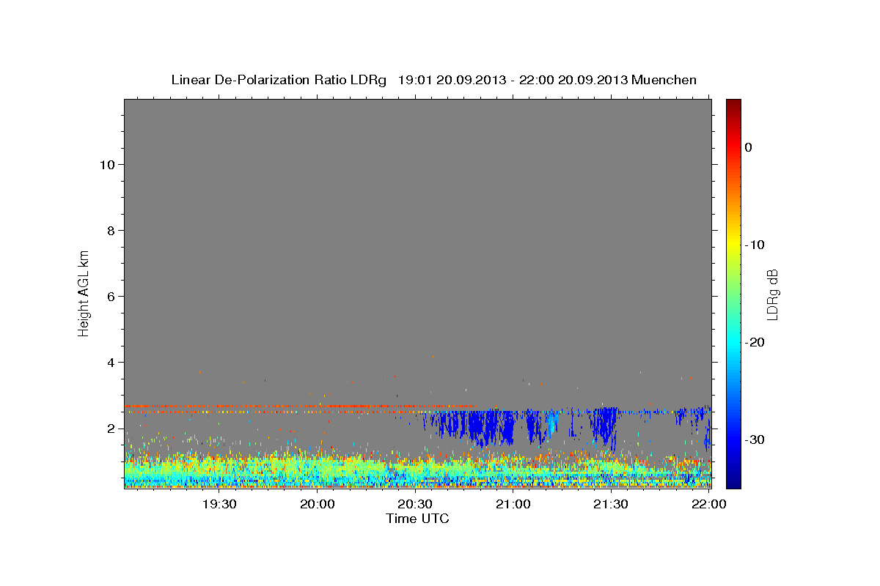Click the dark red top of colorbar
Screen dimensions: 880x586
[x=733, y=104]
